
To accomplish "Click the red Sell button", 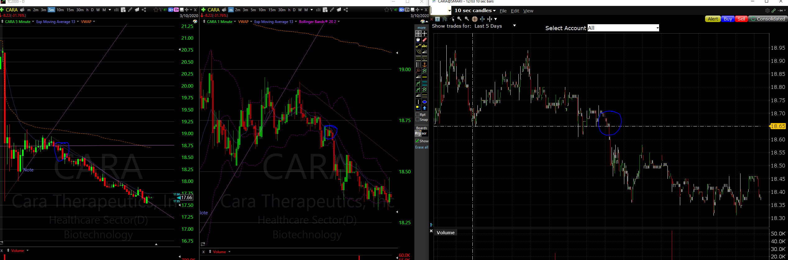I will coord(741,19).
